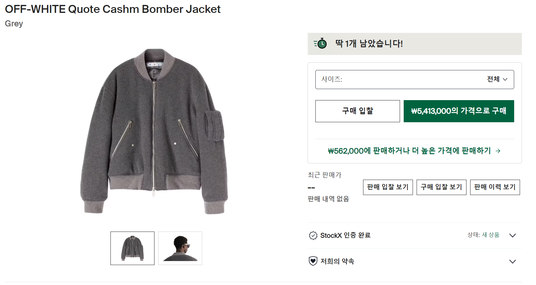View bids with 구매 입찰 보기
Screen dimensions: 536x285
[441, 187]
